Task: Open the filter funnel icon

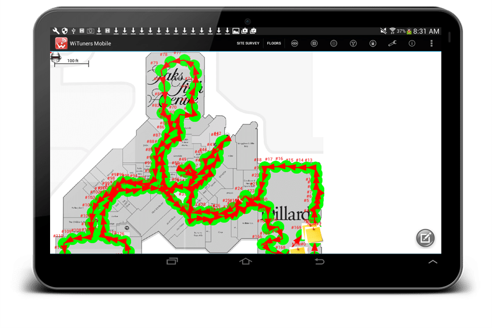Action: click(353, 44)
